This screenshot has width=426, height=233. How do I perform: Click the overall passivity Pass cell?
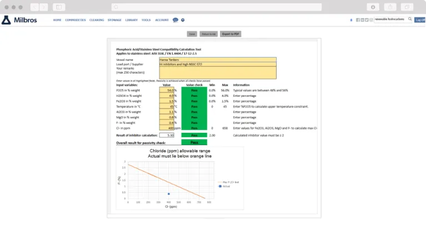point(194,143)
